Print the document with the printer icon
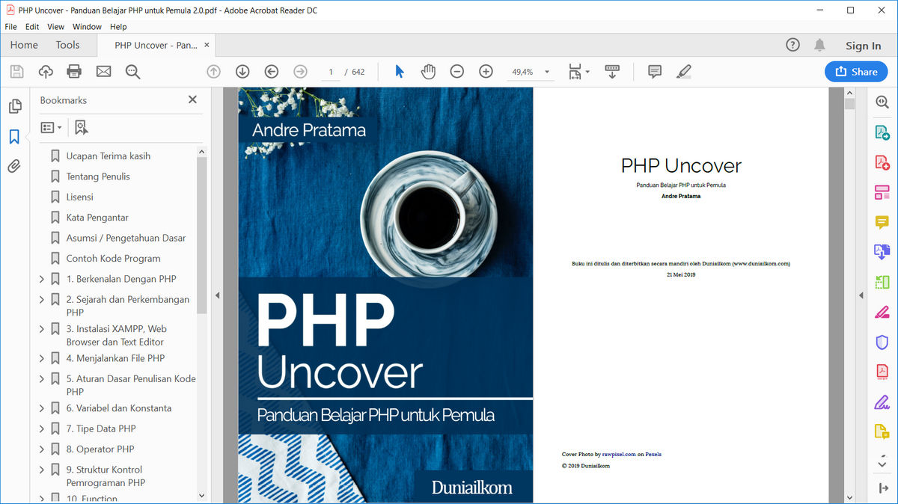 pos(74,72)
